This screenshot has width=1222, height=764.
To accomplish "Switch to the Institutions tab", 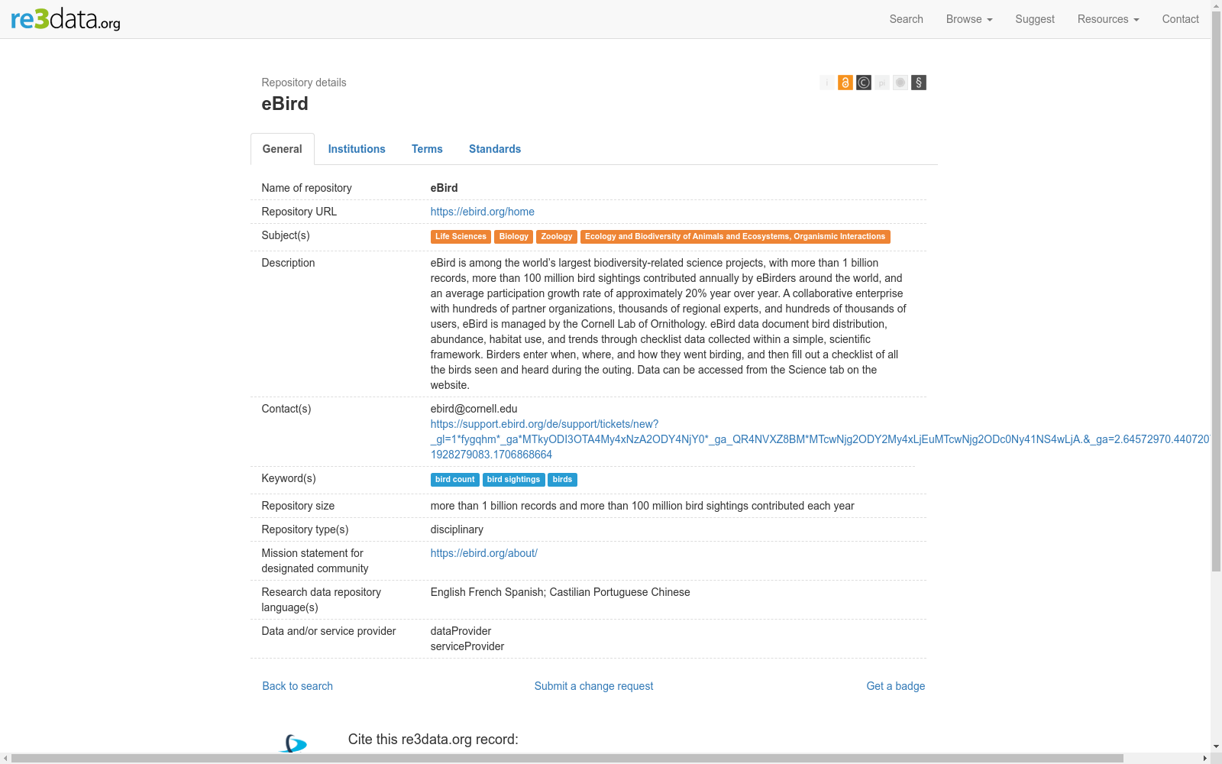I will click(357, 149).
